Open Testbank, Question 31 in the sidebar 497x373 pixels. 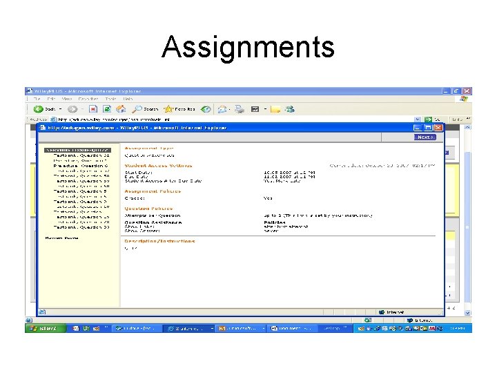coord(81,155)
